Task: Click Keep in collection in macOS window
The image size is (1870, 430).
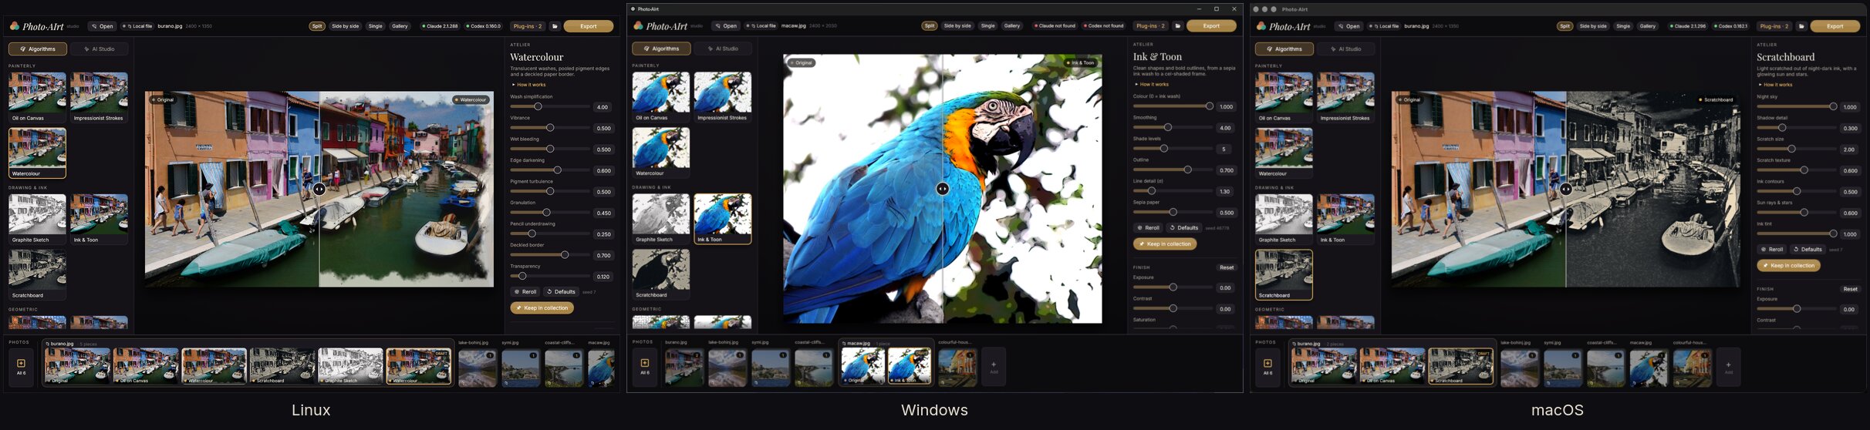Action: point(1789,266)
